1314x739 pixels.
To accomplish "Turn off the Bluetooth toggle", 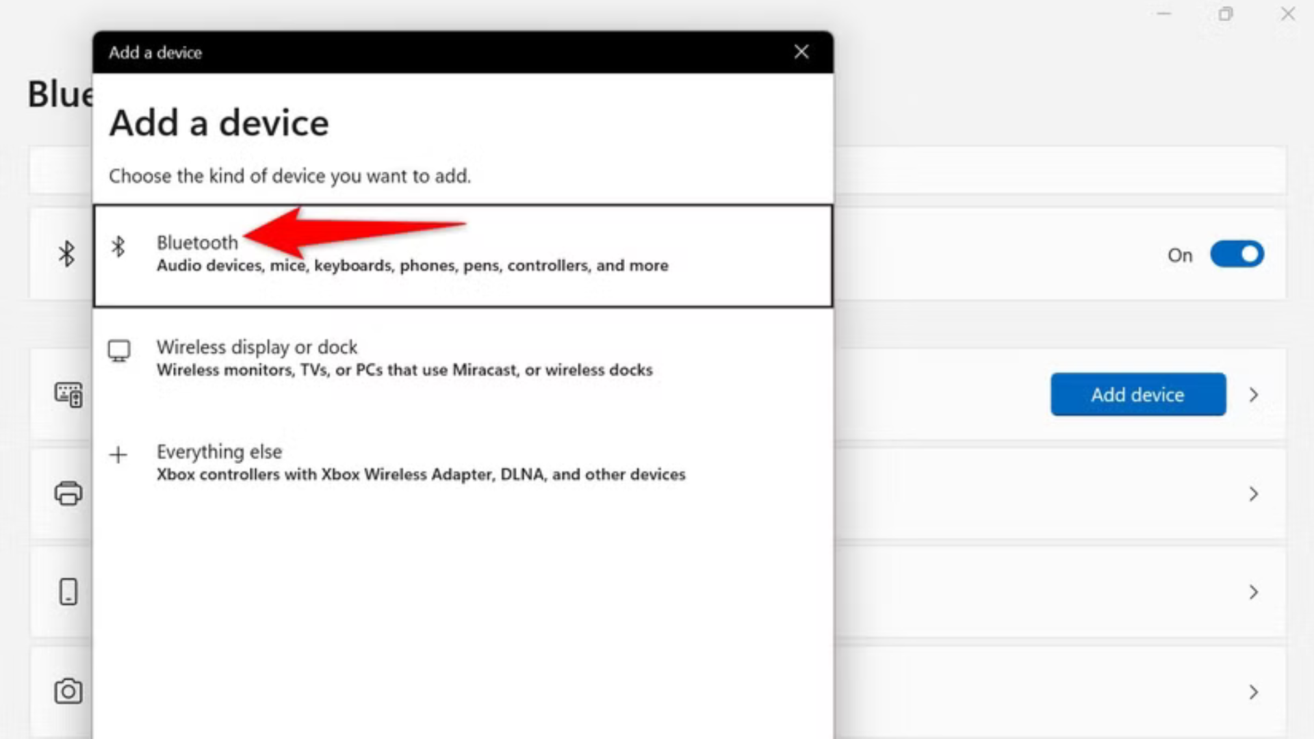I will tap(1237, 254).
